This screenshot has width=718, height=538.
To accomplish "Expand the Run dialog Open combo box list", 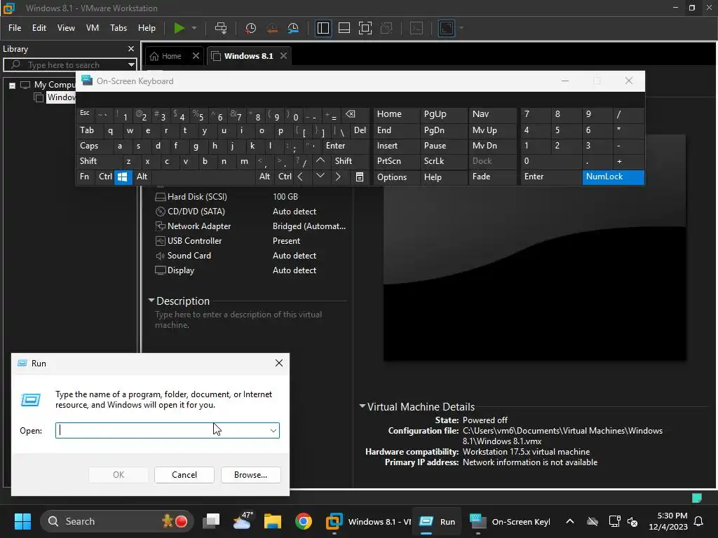I will 273,431.
